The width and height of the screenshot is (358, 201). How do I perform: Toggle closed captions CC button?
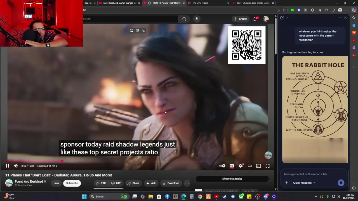click(232, 166)
